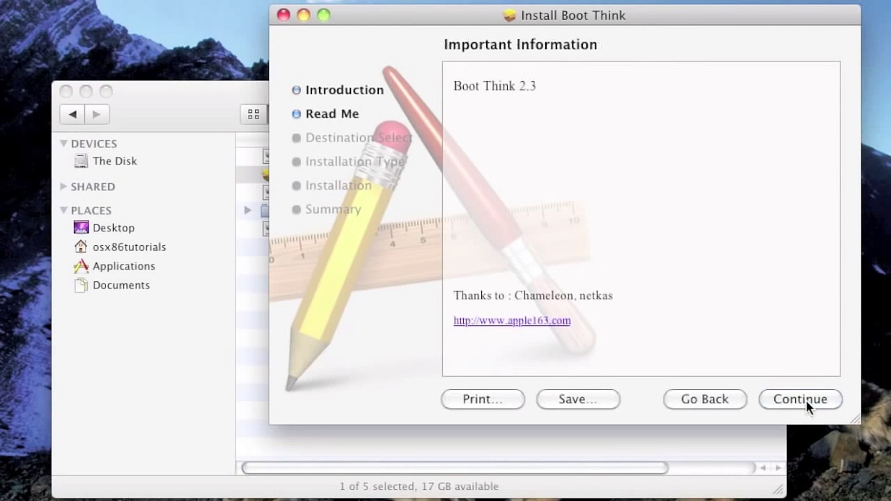This screenshot has height=501, width=891.
Task: Click the Applications icon in sidebar
Action: tap(81, 266)
